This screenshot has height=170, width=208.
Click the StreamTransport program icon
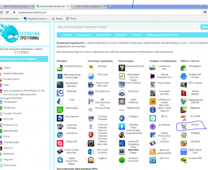(x=60, y=68)
